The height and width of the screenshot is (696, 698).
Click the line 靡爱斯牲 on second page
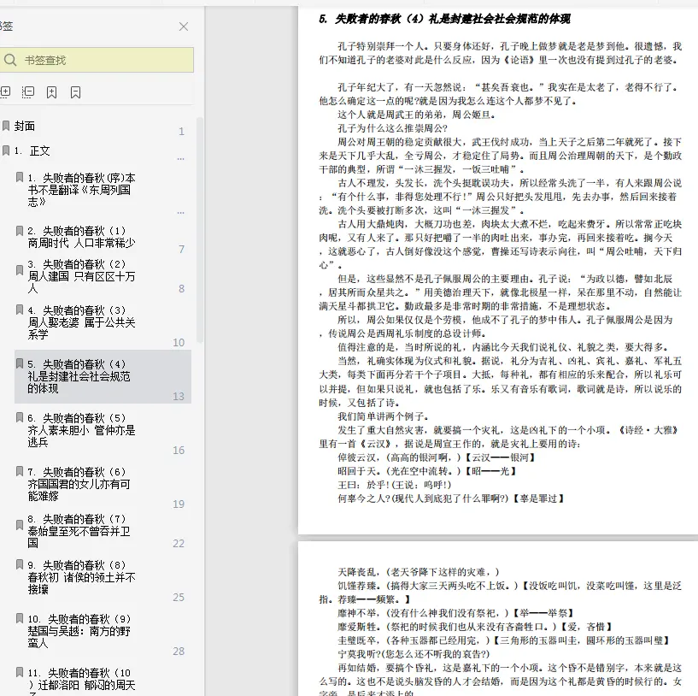click(475, 628)
